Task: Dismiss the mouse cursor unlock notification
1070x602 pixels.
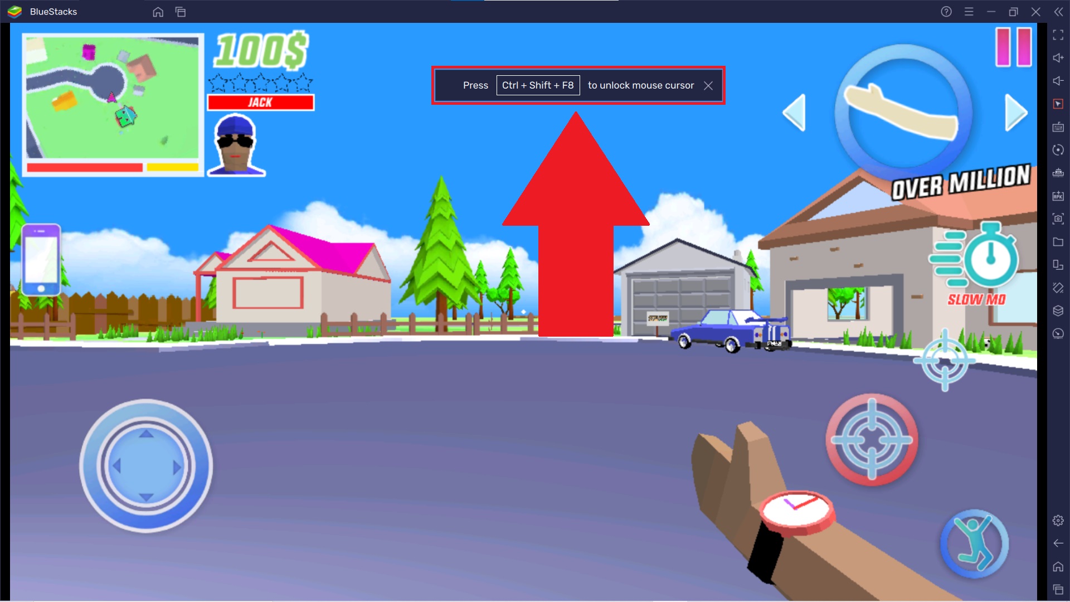Action: coord(708,85)
